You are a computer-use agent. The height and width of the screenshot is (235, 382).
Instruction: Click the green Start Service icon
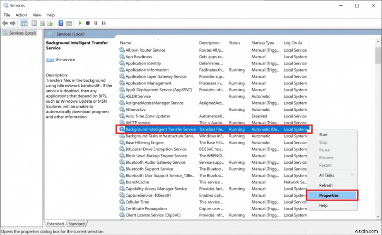[80, 23]
